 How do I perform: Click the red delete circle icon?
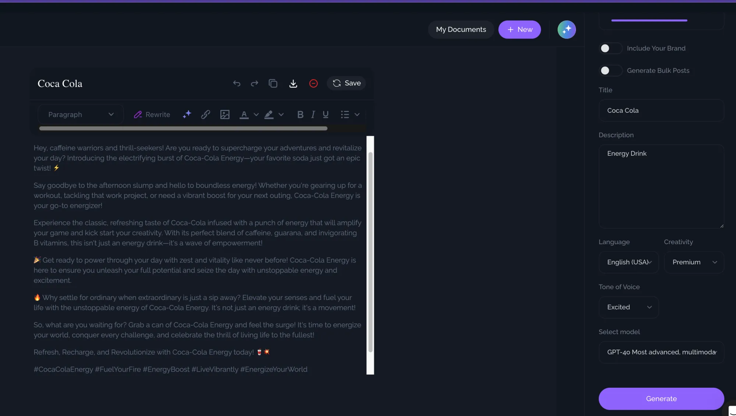pyautogui.click(x=313, y=83)
